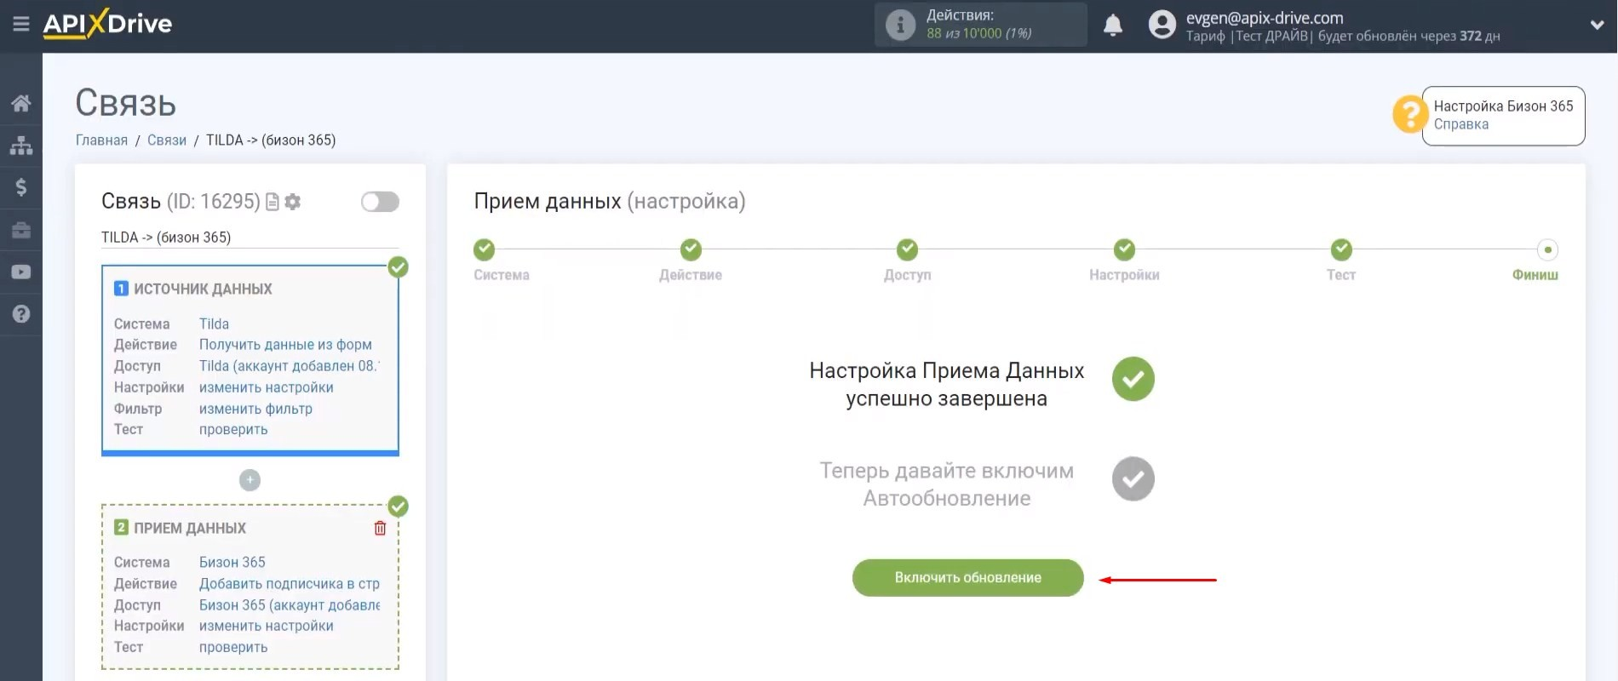Image resolution: width=1618 pixels, height=681 pixels.
Task: Open the notifications bell
Action: (x=1113, y=25)
